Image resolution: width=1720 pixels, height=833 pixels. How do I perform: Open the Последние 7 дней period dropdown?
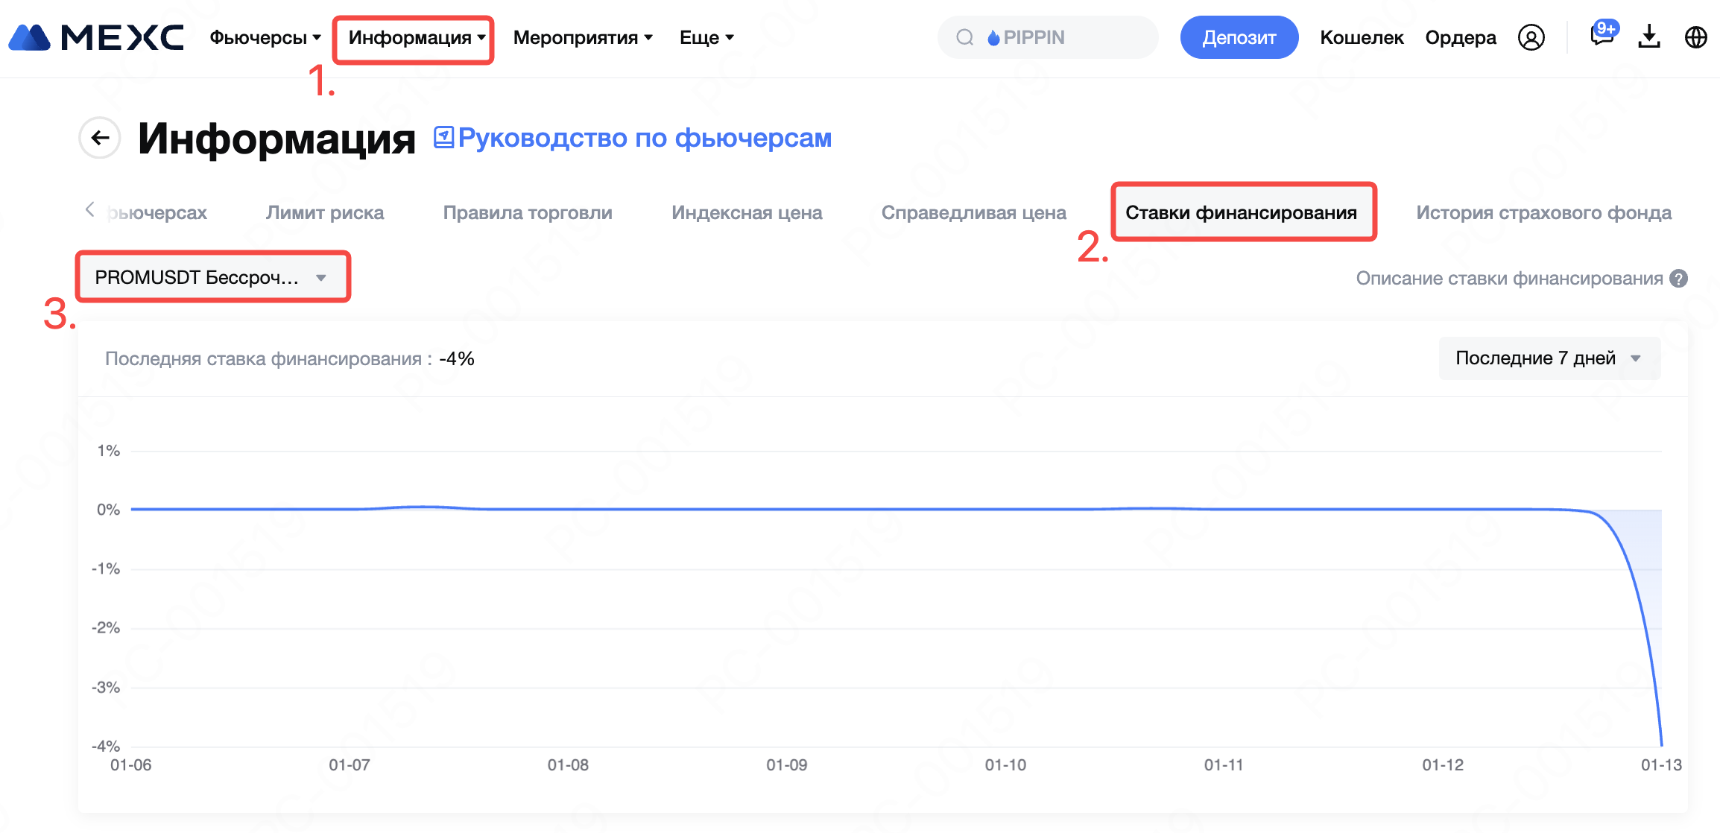tap(1549, 358)
